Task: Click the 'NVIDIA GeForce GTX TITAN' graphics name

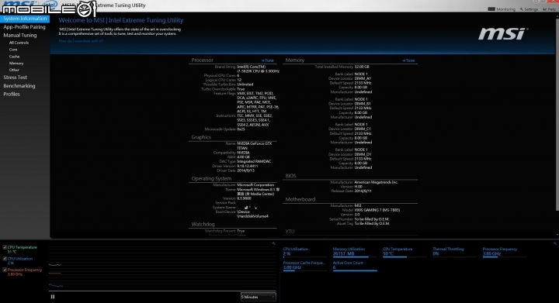Action: click(255, 146)
